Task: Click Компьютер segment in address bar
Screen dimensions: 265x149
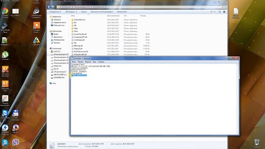Action: (x=66, y=7)
